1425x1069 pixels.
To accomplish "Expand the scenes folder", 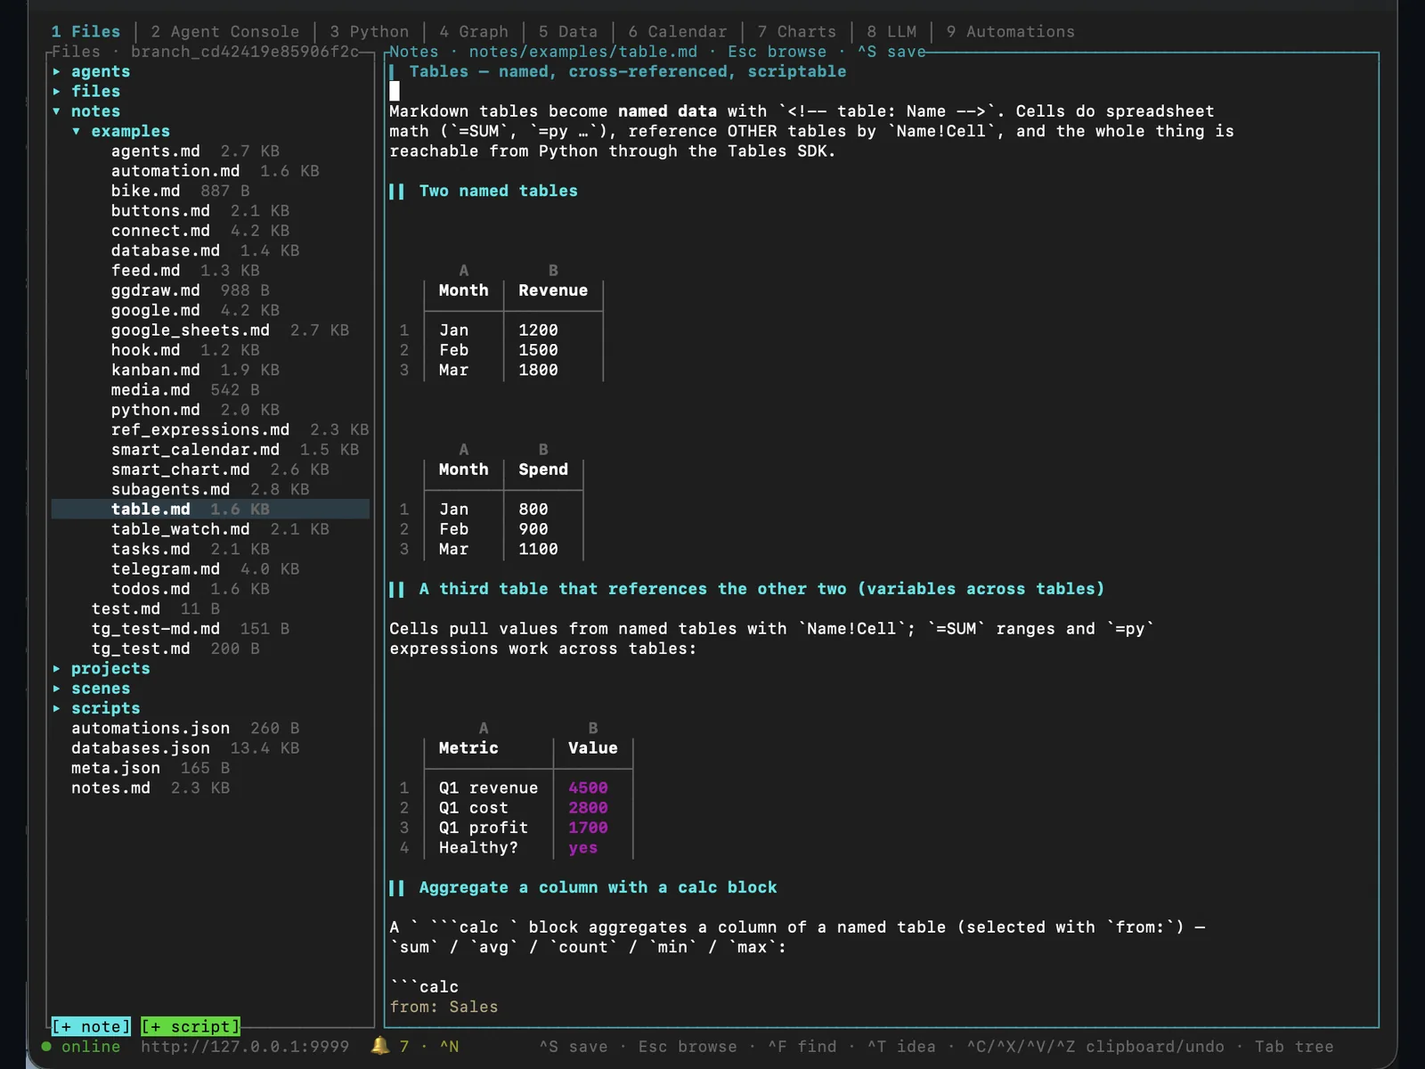I will pos(100,689).
